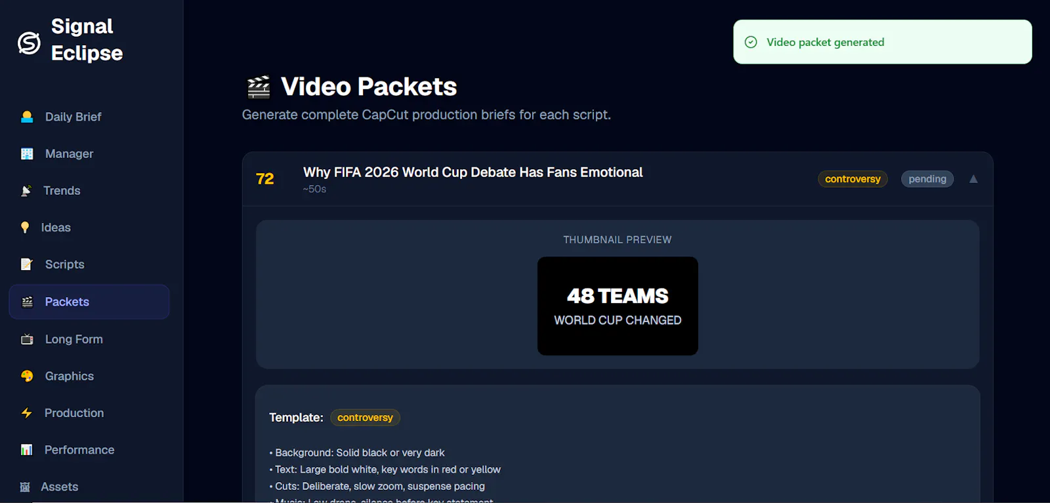1050x503 pixels.
Task: Open the Performance label in the sidebar
Action: [79, 450]
